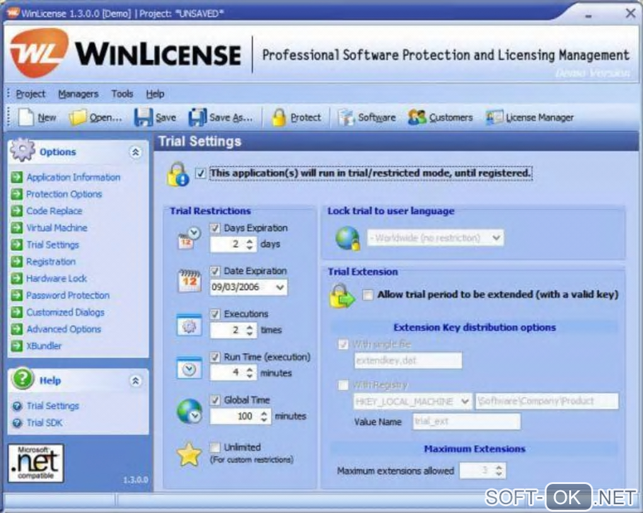Click the Save As floppy icon
643x513 pixels.
pyautogui.click(x=198, y=117)
